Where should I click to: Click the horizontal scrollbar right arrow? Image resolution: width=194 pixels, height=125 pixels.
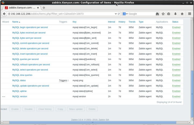[x=189, y=122]
